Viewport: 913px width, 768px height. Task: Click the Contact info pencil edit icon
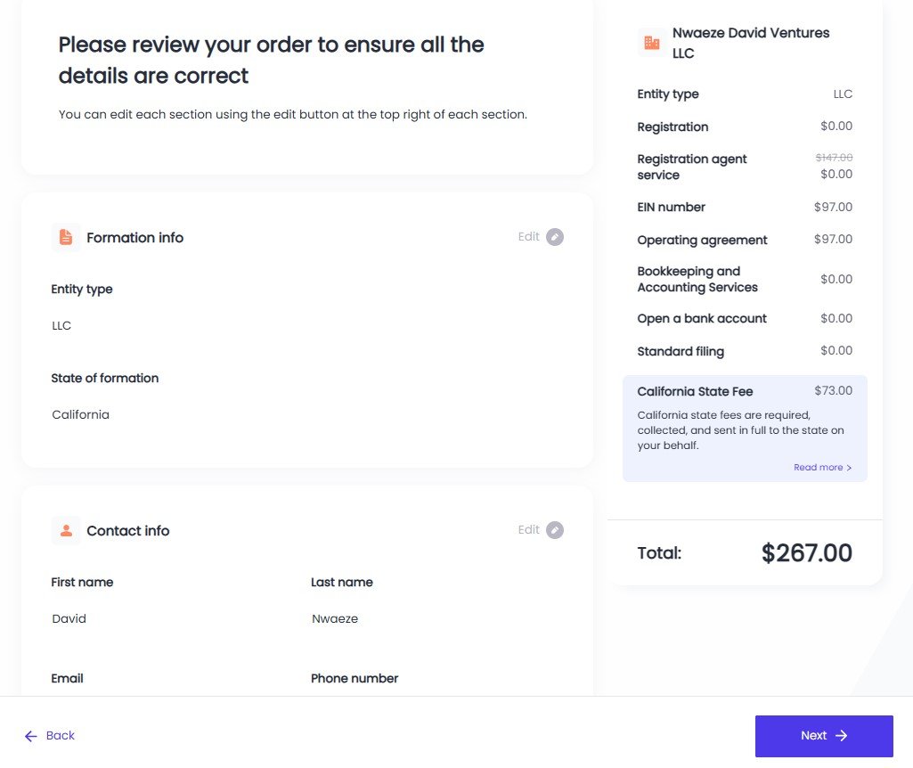coord(554,530)
